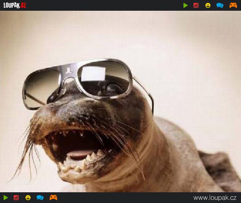
Task: Open the blue chat bubbles in the top bar
Action: [x=220, y=5]
